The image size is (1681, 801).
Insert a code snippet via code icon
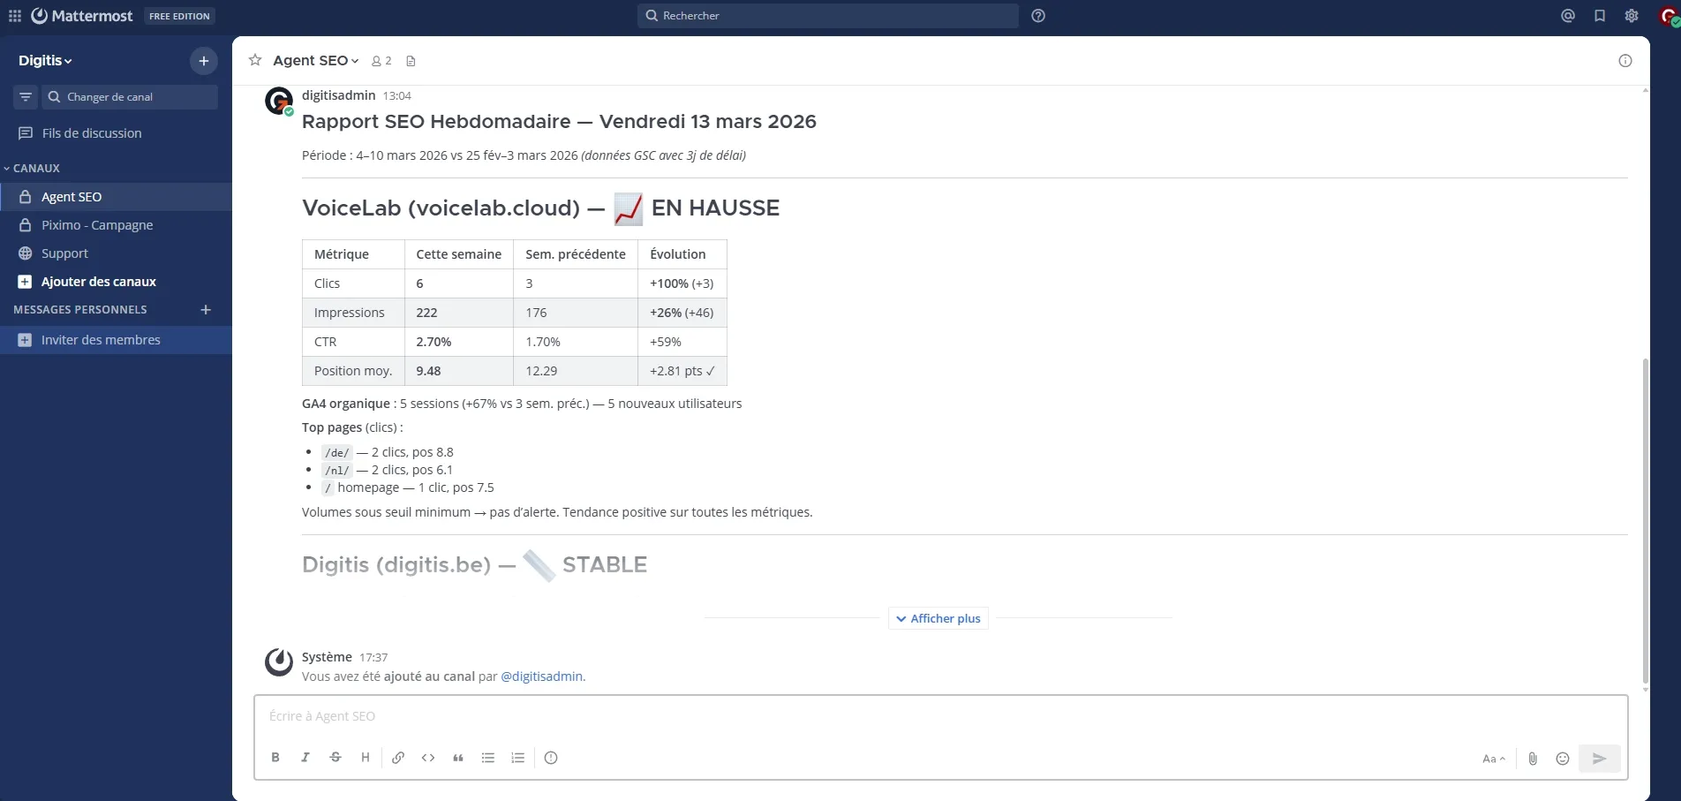[x=428, y=758]
